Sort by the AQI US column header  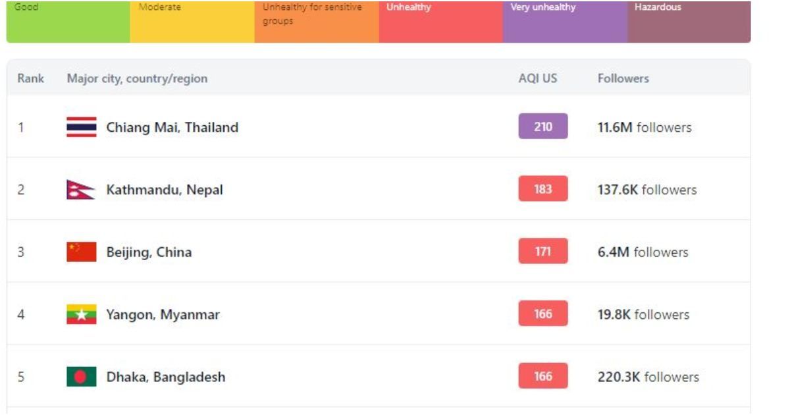point(538,78)
